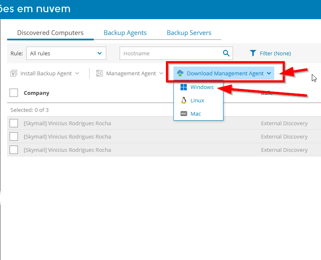Click the cloud Download Management Agent icon
The height and width of the screenshot is (260, 321).
pyautogui.click(x=180, y=73)
